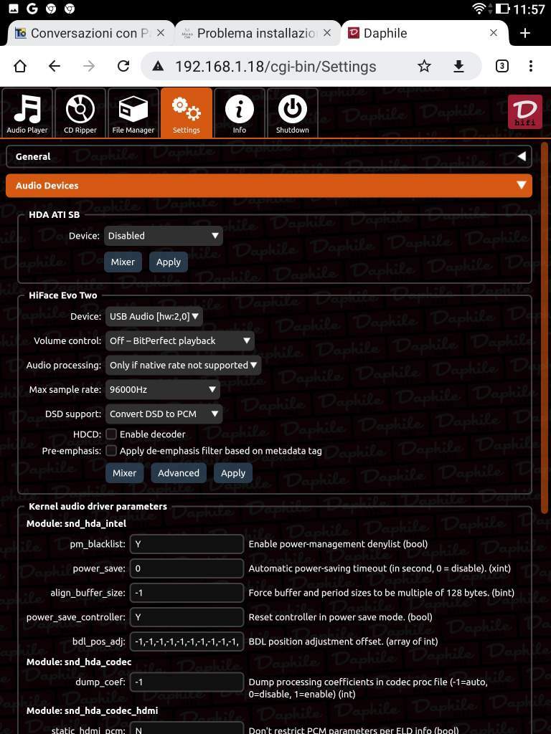
Task: Go to the browser home page
Action: coord(20,67)
